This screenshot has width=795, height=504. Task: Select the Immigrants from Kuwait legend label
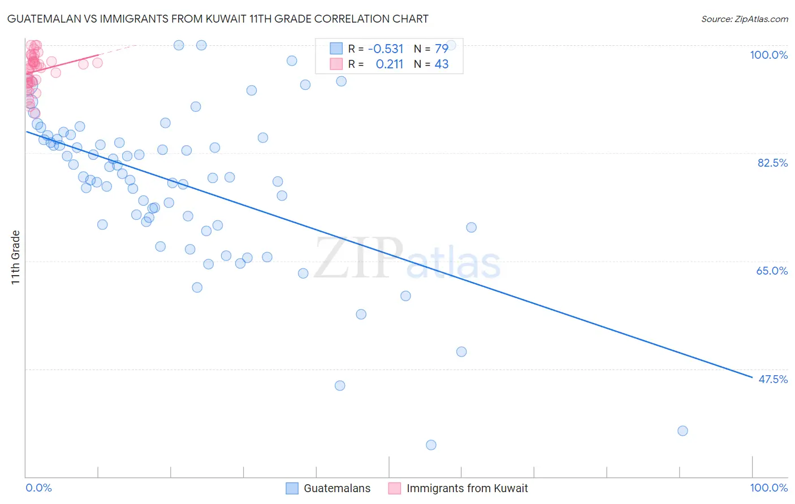(x=467, y=488)
